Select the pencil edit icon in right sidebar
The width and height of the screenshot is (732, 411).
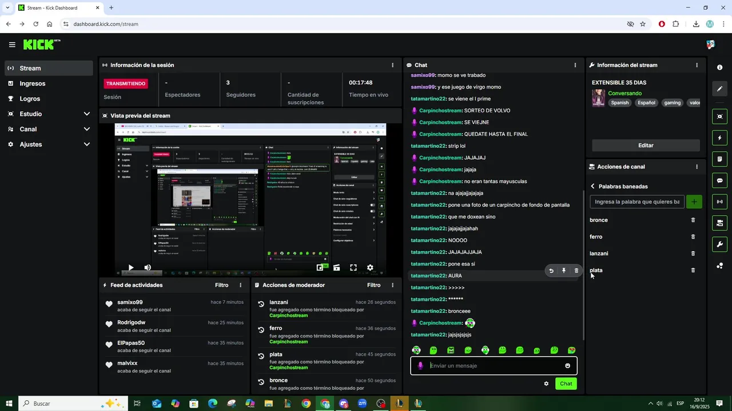click(719, 88)
